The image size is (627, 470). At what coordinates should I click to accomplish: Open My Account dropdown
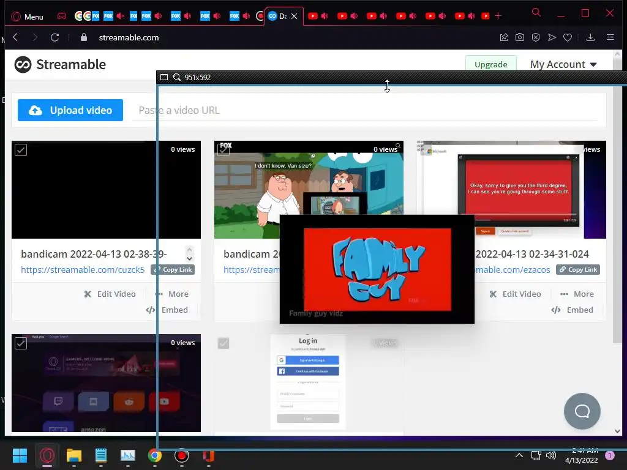click(563, 64)
